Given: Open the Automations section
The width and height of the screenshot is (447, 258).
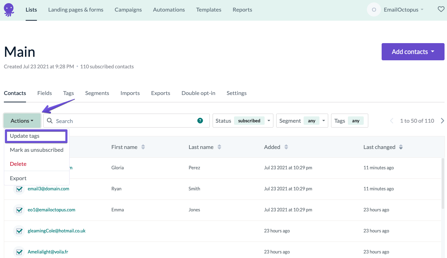Looking at the screenshot, I should [x=169, y=10].
